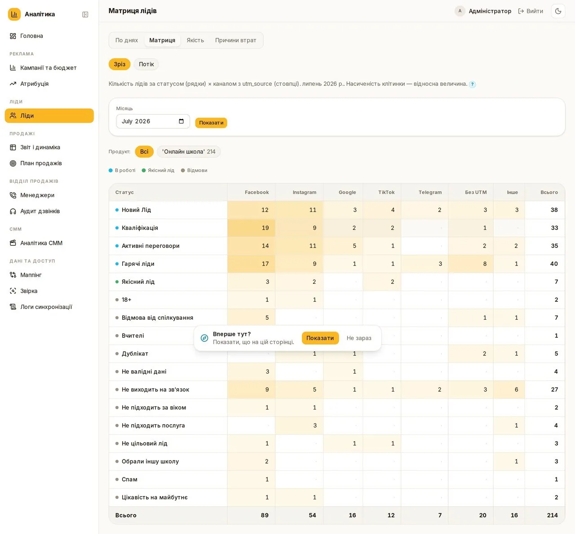Select the Всі product filter

144,151
